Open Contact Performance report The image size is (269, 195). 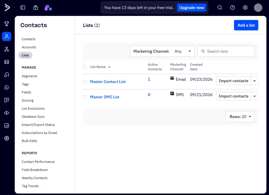38,162
